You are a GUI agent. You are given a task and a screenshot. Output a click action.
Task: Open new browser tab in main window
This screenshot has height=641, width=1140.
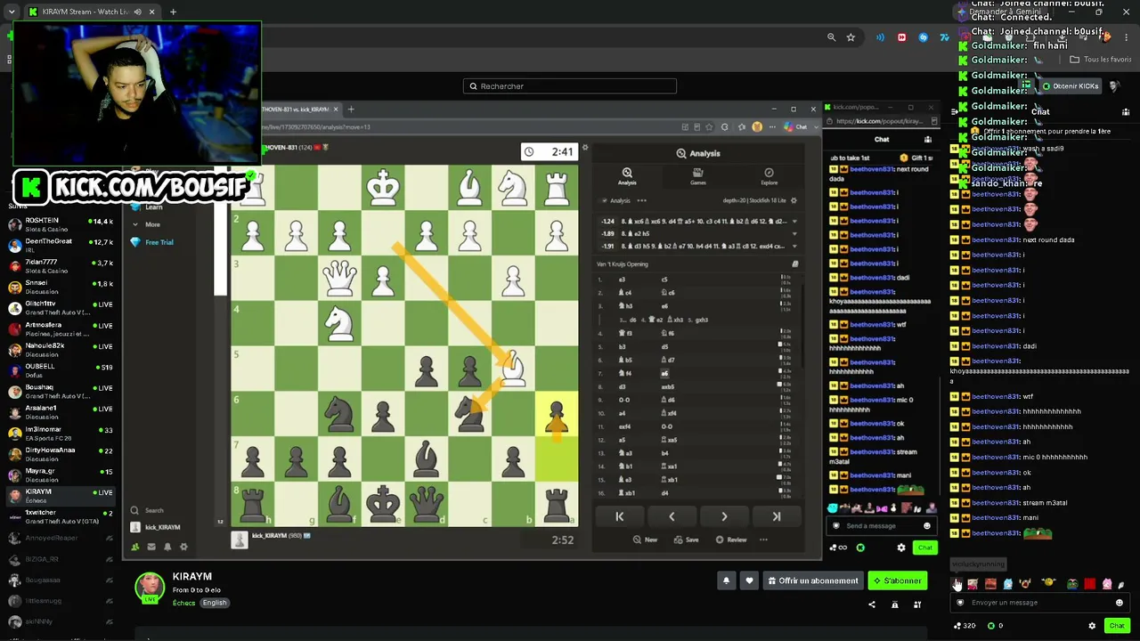tap(173, 12)
